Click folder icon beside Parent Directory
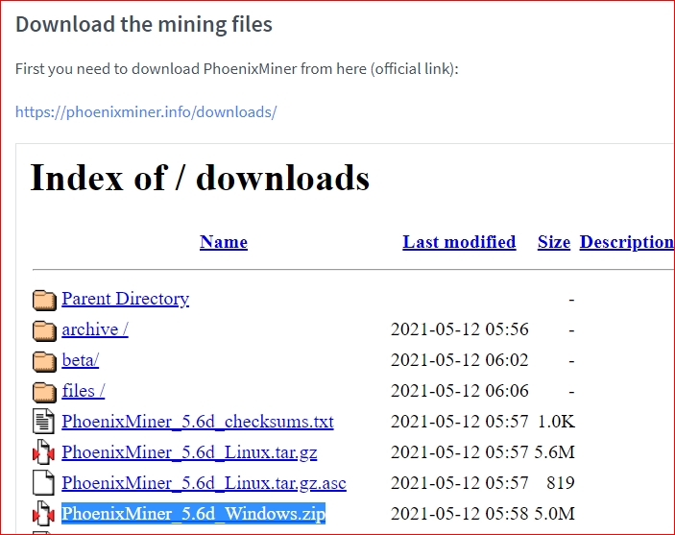The image size is (675, 535). (x=44, y=300)
